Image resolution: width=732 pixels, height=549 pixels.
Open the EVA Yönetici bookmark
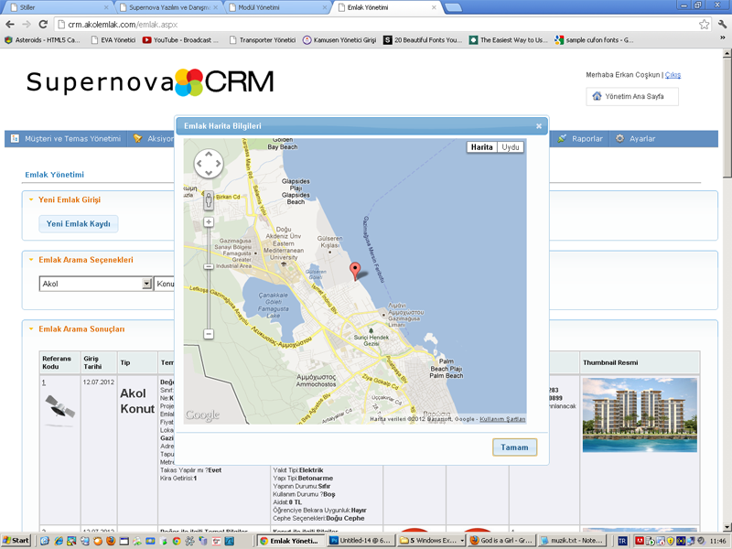113,40
